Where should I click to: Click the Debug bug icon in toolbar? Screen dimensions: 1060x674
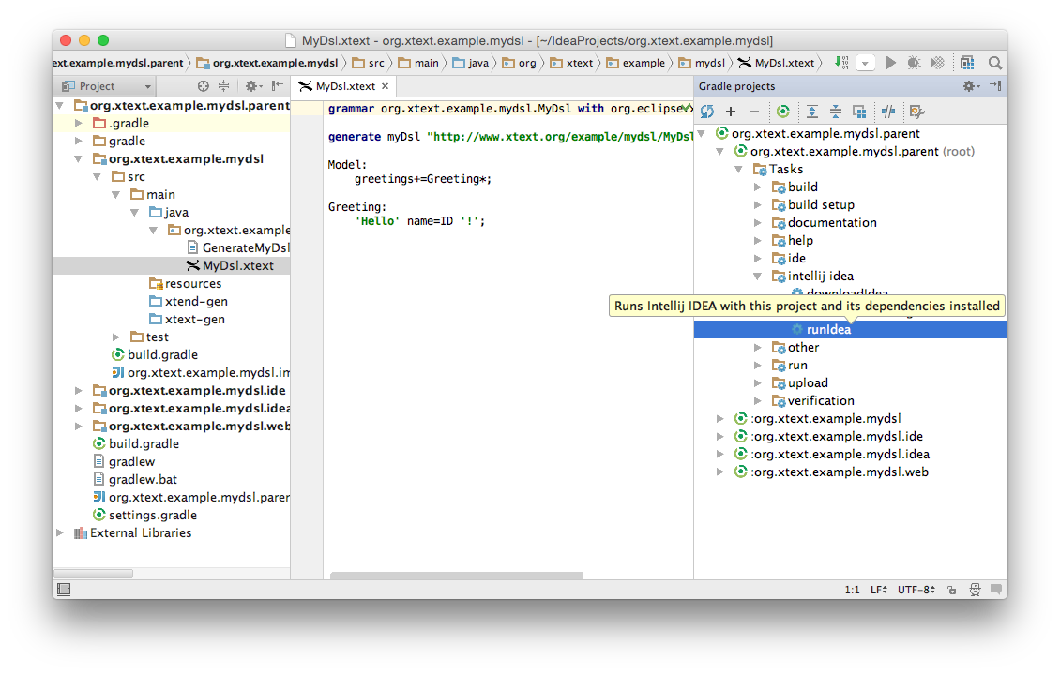914,63
